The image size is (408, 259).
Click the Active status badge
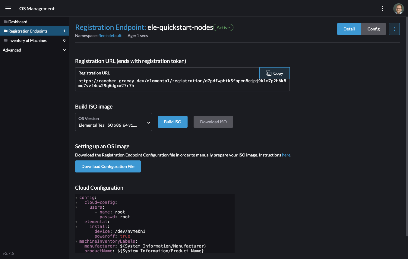pyautogui.click(x=223, y=28)
